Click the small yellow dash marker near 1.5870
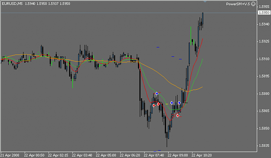The width and height of the screenshot is (271, 158). pos(167,104)
